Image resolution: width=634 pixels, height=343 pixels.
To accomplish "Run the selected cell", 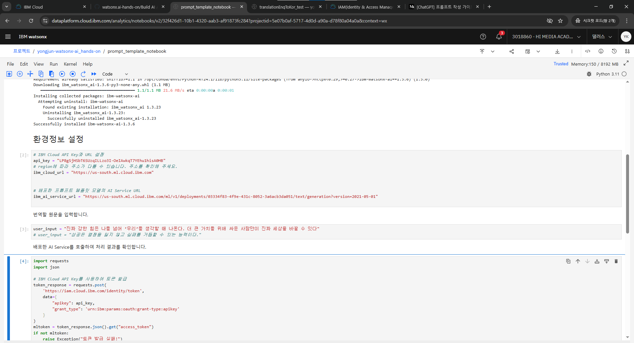I will [62, 74].
